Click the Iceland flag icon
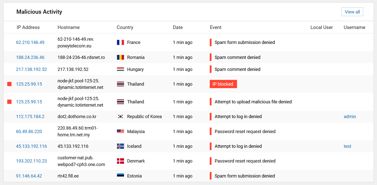377x185 pixels. (x=120, y=146)
